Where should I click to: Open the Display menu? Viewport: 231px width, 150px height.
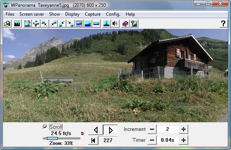click(x=72, y=14)
